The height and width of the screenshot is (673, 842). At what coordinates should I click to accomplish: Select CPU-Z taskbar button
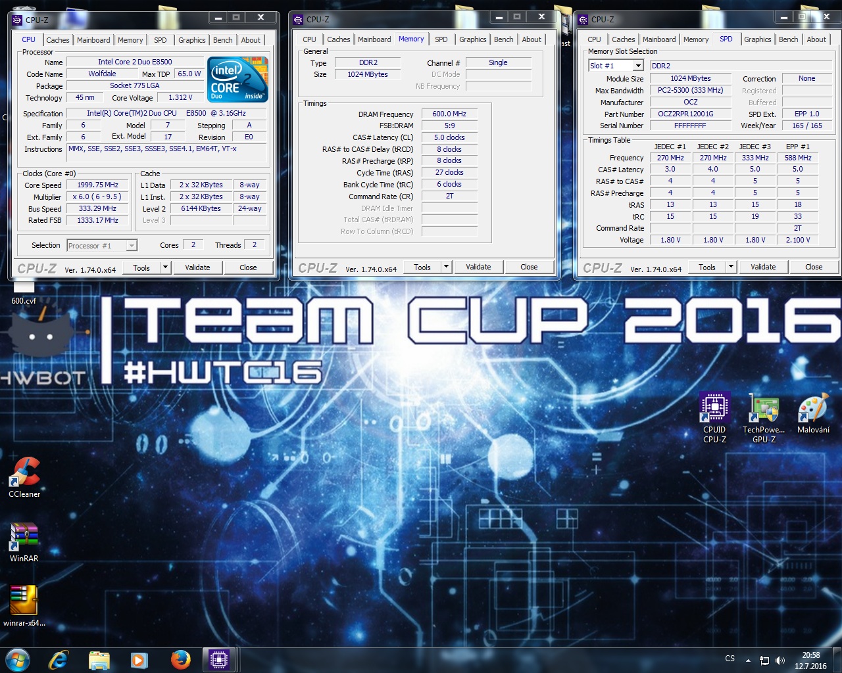pyautogui.click(x=220, y=660)
